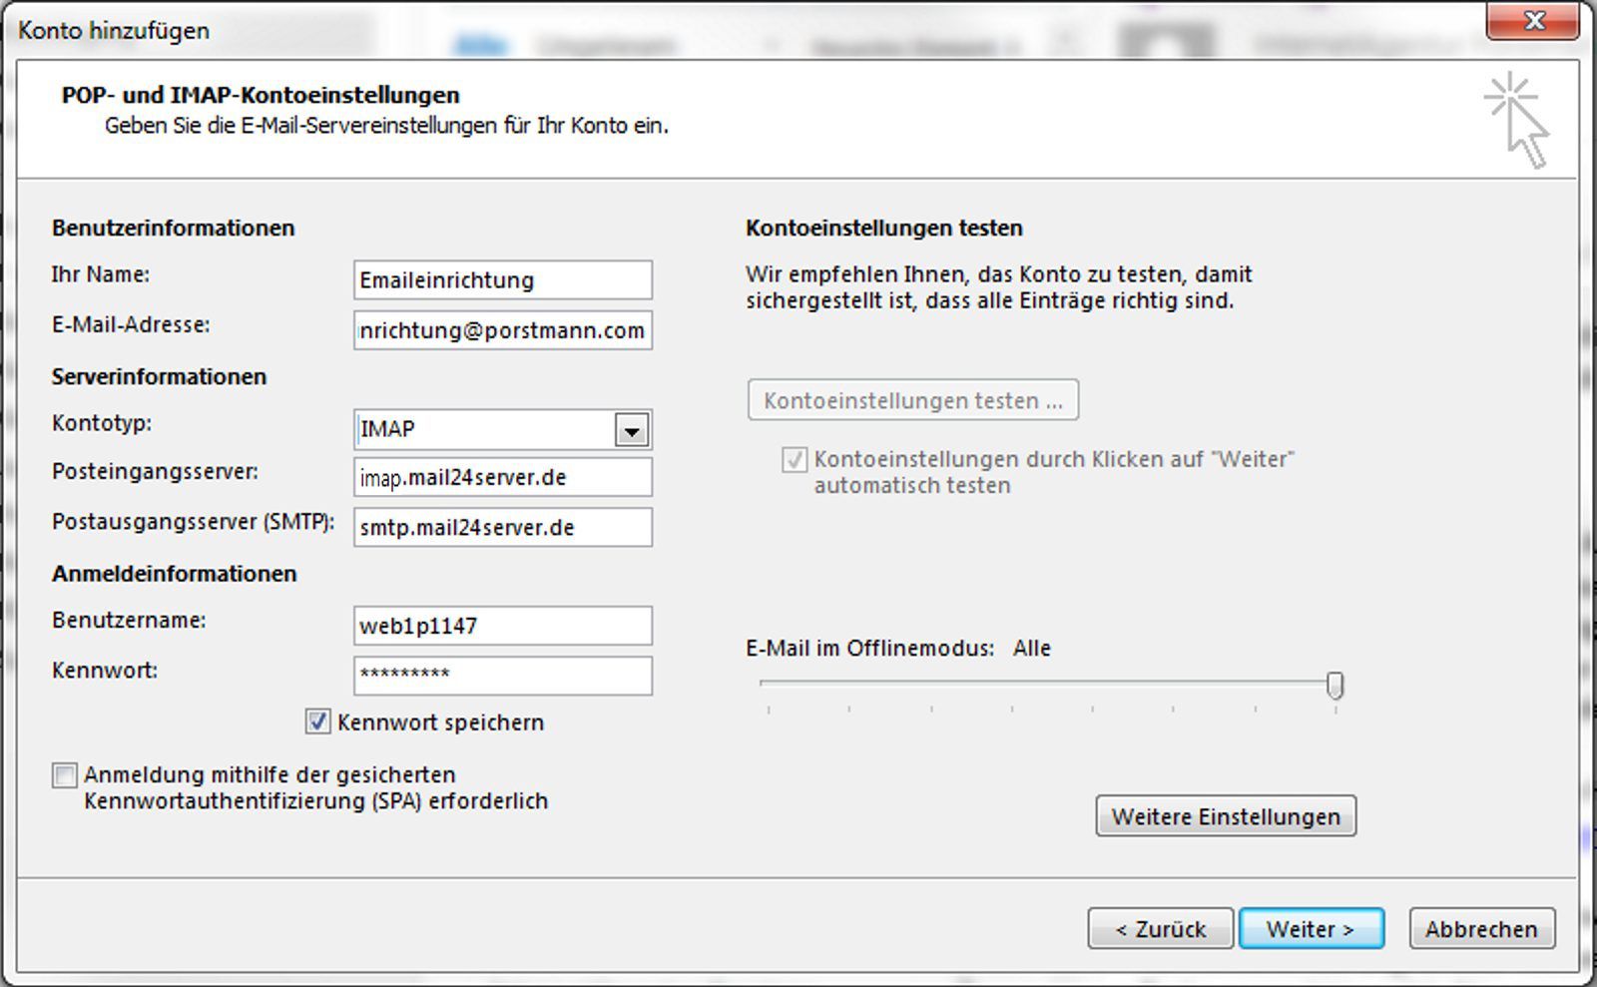Click the offline mail slider handle
This screenshot has height=987, width=1597.
pos(1334,685)
